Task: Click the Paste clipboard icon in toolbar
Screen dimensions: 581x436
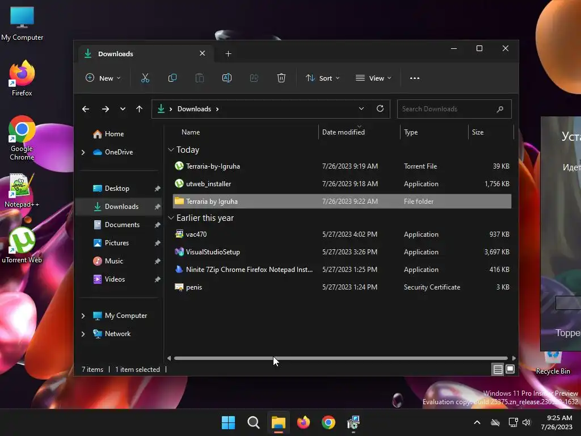Action: pyautogui.click(x=199, y=78)
